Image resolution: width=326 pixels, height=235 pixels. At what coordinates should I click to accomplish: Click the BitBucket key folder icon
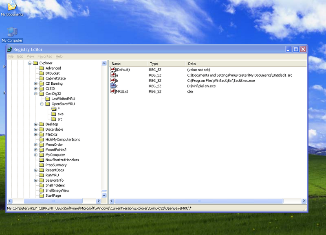coord(42,73)
